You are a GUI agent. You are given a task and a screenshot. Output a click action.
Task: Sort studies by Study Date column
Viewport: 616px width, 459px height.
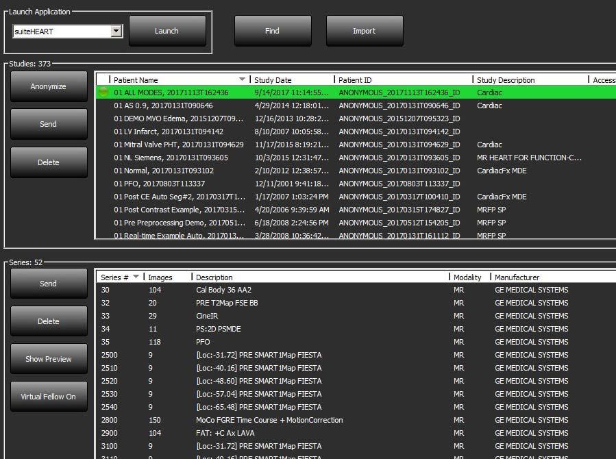pyautogui.click(x=291, y=79)
